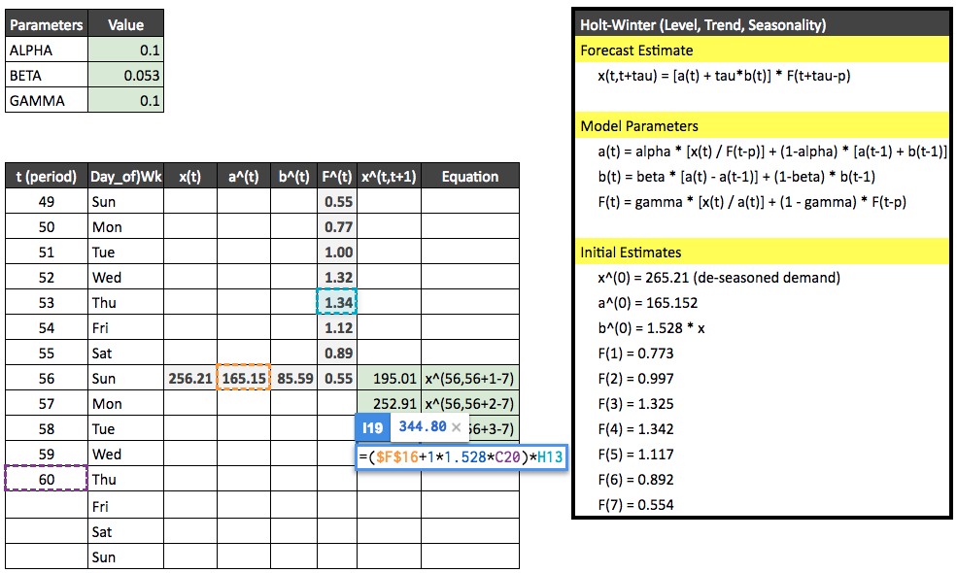
Task: Select the purple-outlined period 60 cell
Action: pyautogui.click(x=46, y=479)
